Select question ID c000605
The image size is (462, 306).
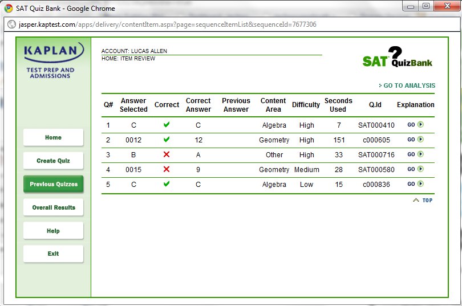tap(376, 140)
